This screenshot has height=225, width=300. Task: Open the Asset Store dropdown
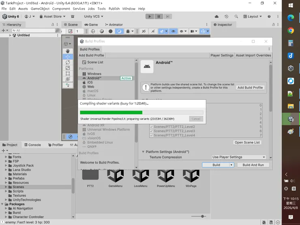coord(52,17)
